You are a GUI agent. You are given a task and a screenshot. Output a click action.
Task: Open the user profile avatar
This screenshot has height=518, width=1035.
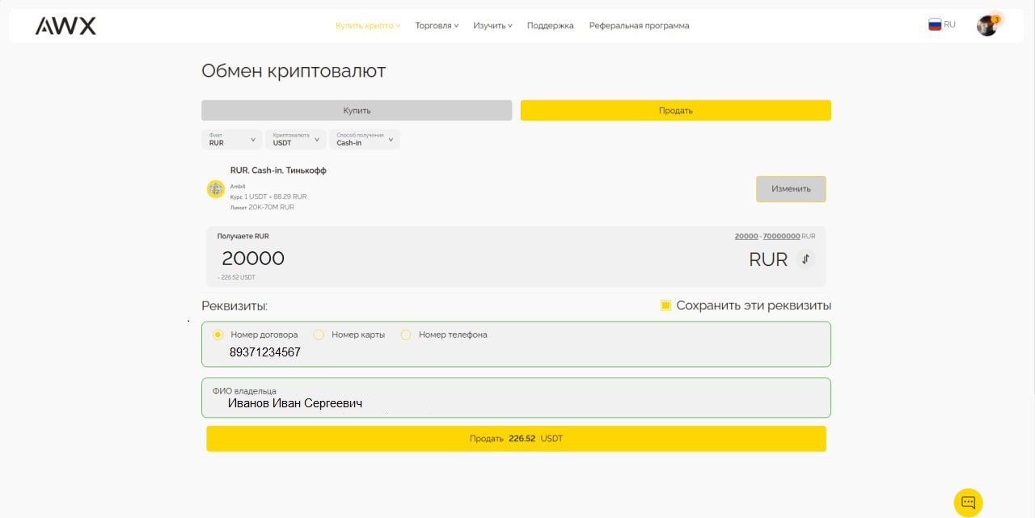click(x=986, y=26)
